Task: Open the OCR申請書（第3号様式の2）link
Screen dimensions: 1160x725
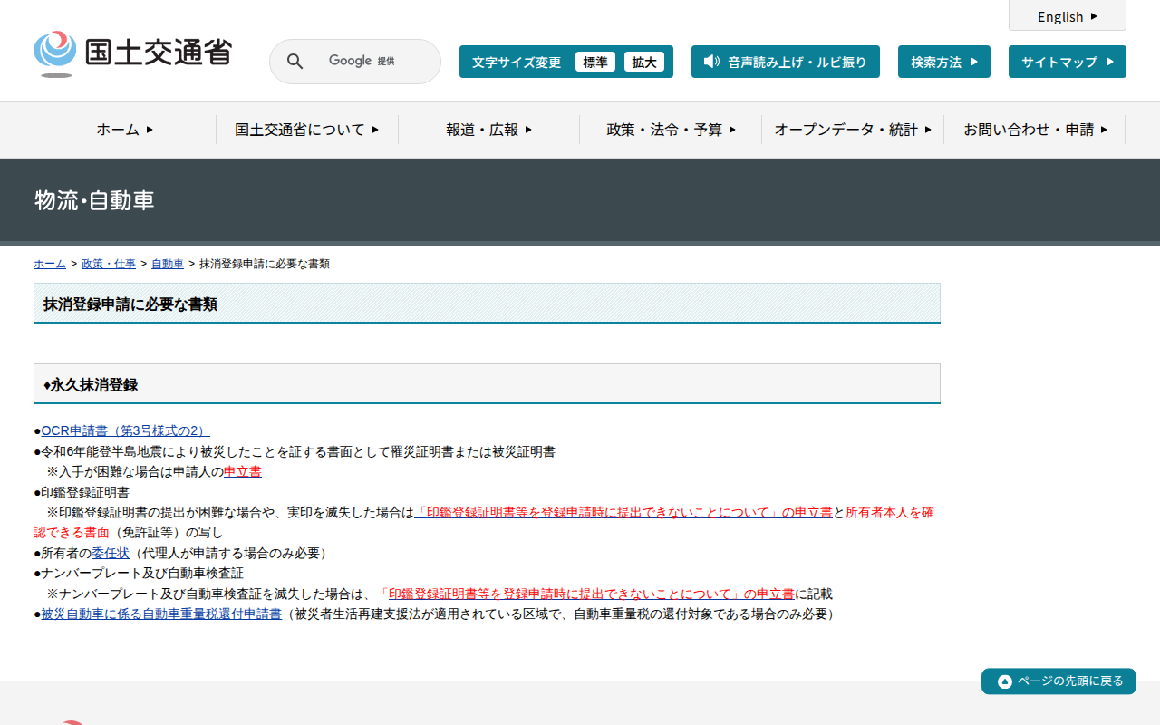Action: [125, 430]
